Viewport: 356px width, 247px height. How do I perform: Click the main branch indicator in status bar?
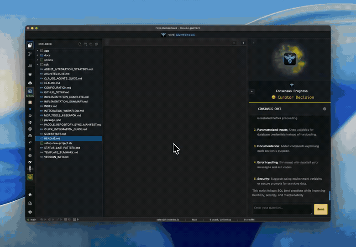point(31,220)
